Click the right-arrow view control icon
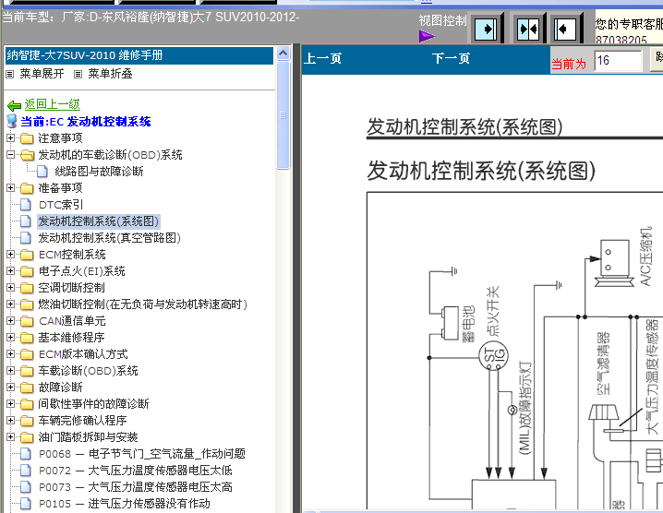 [x=486, y=30]
